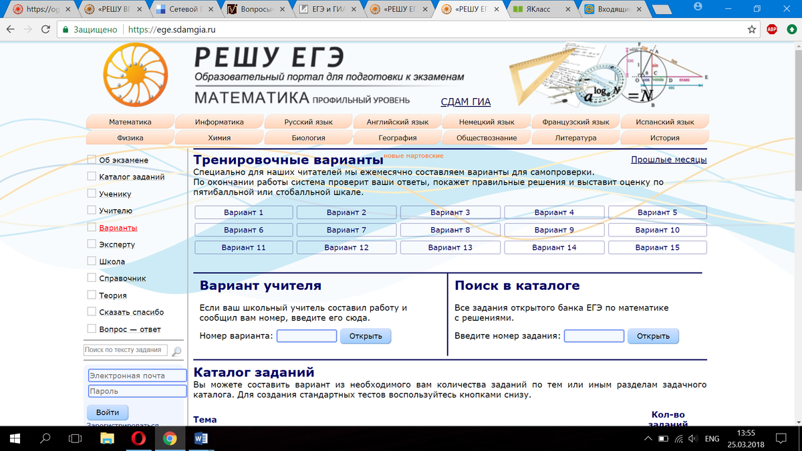
Task: Tick the checkbox next to Ученику
Action: point(92,193)
